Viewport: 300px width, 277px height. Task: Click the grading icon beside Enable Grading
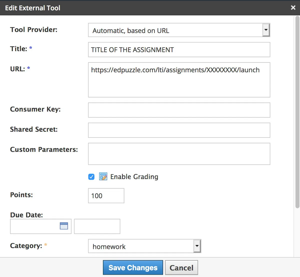pyautogui.click(x=103, y=177)
